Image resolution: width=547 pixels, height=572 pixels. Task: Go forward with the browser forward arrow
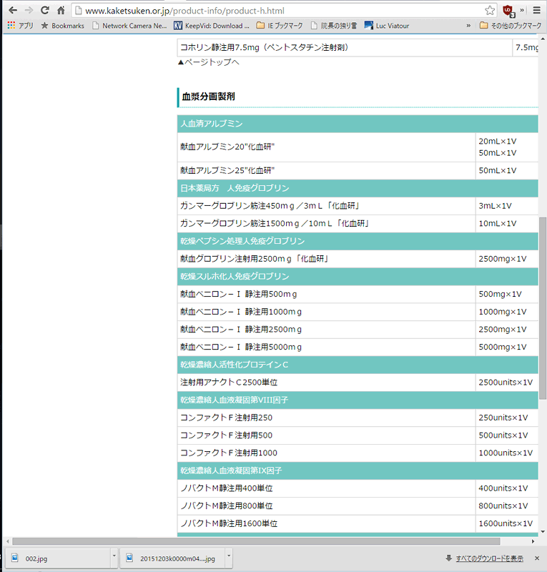pyautogui.click(x=29, y=10)
